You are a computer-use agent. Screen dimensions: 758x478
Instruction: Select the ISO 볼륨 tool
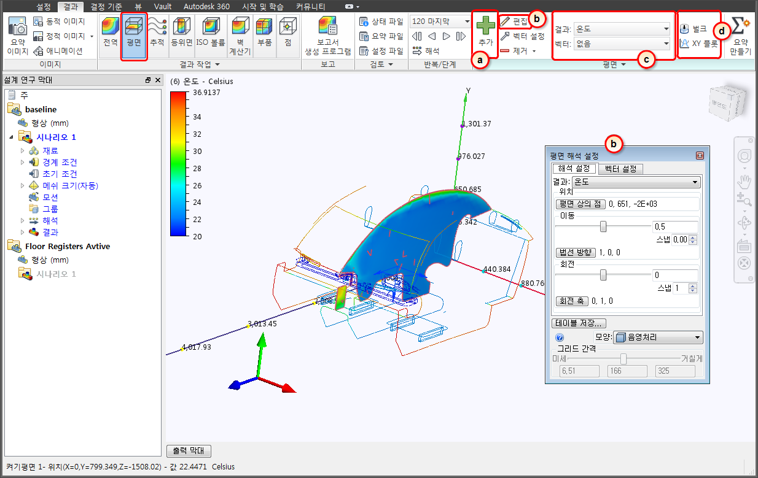(x=211, y=36)
